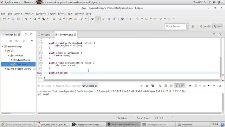Open the Refactor menu
The image size is (225, 127).
tap(29, 14)
